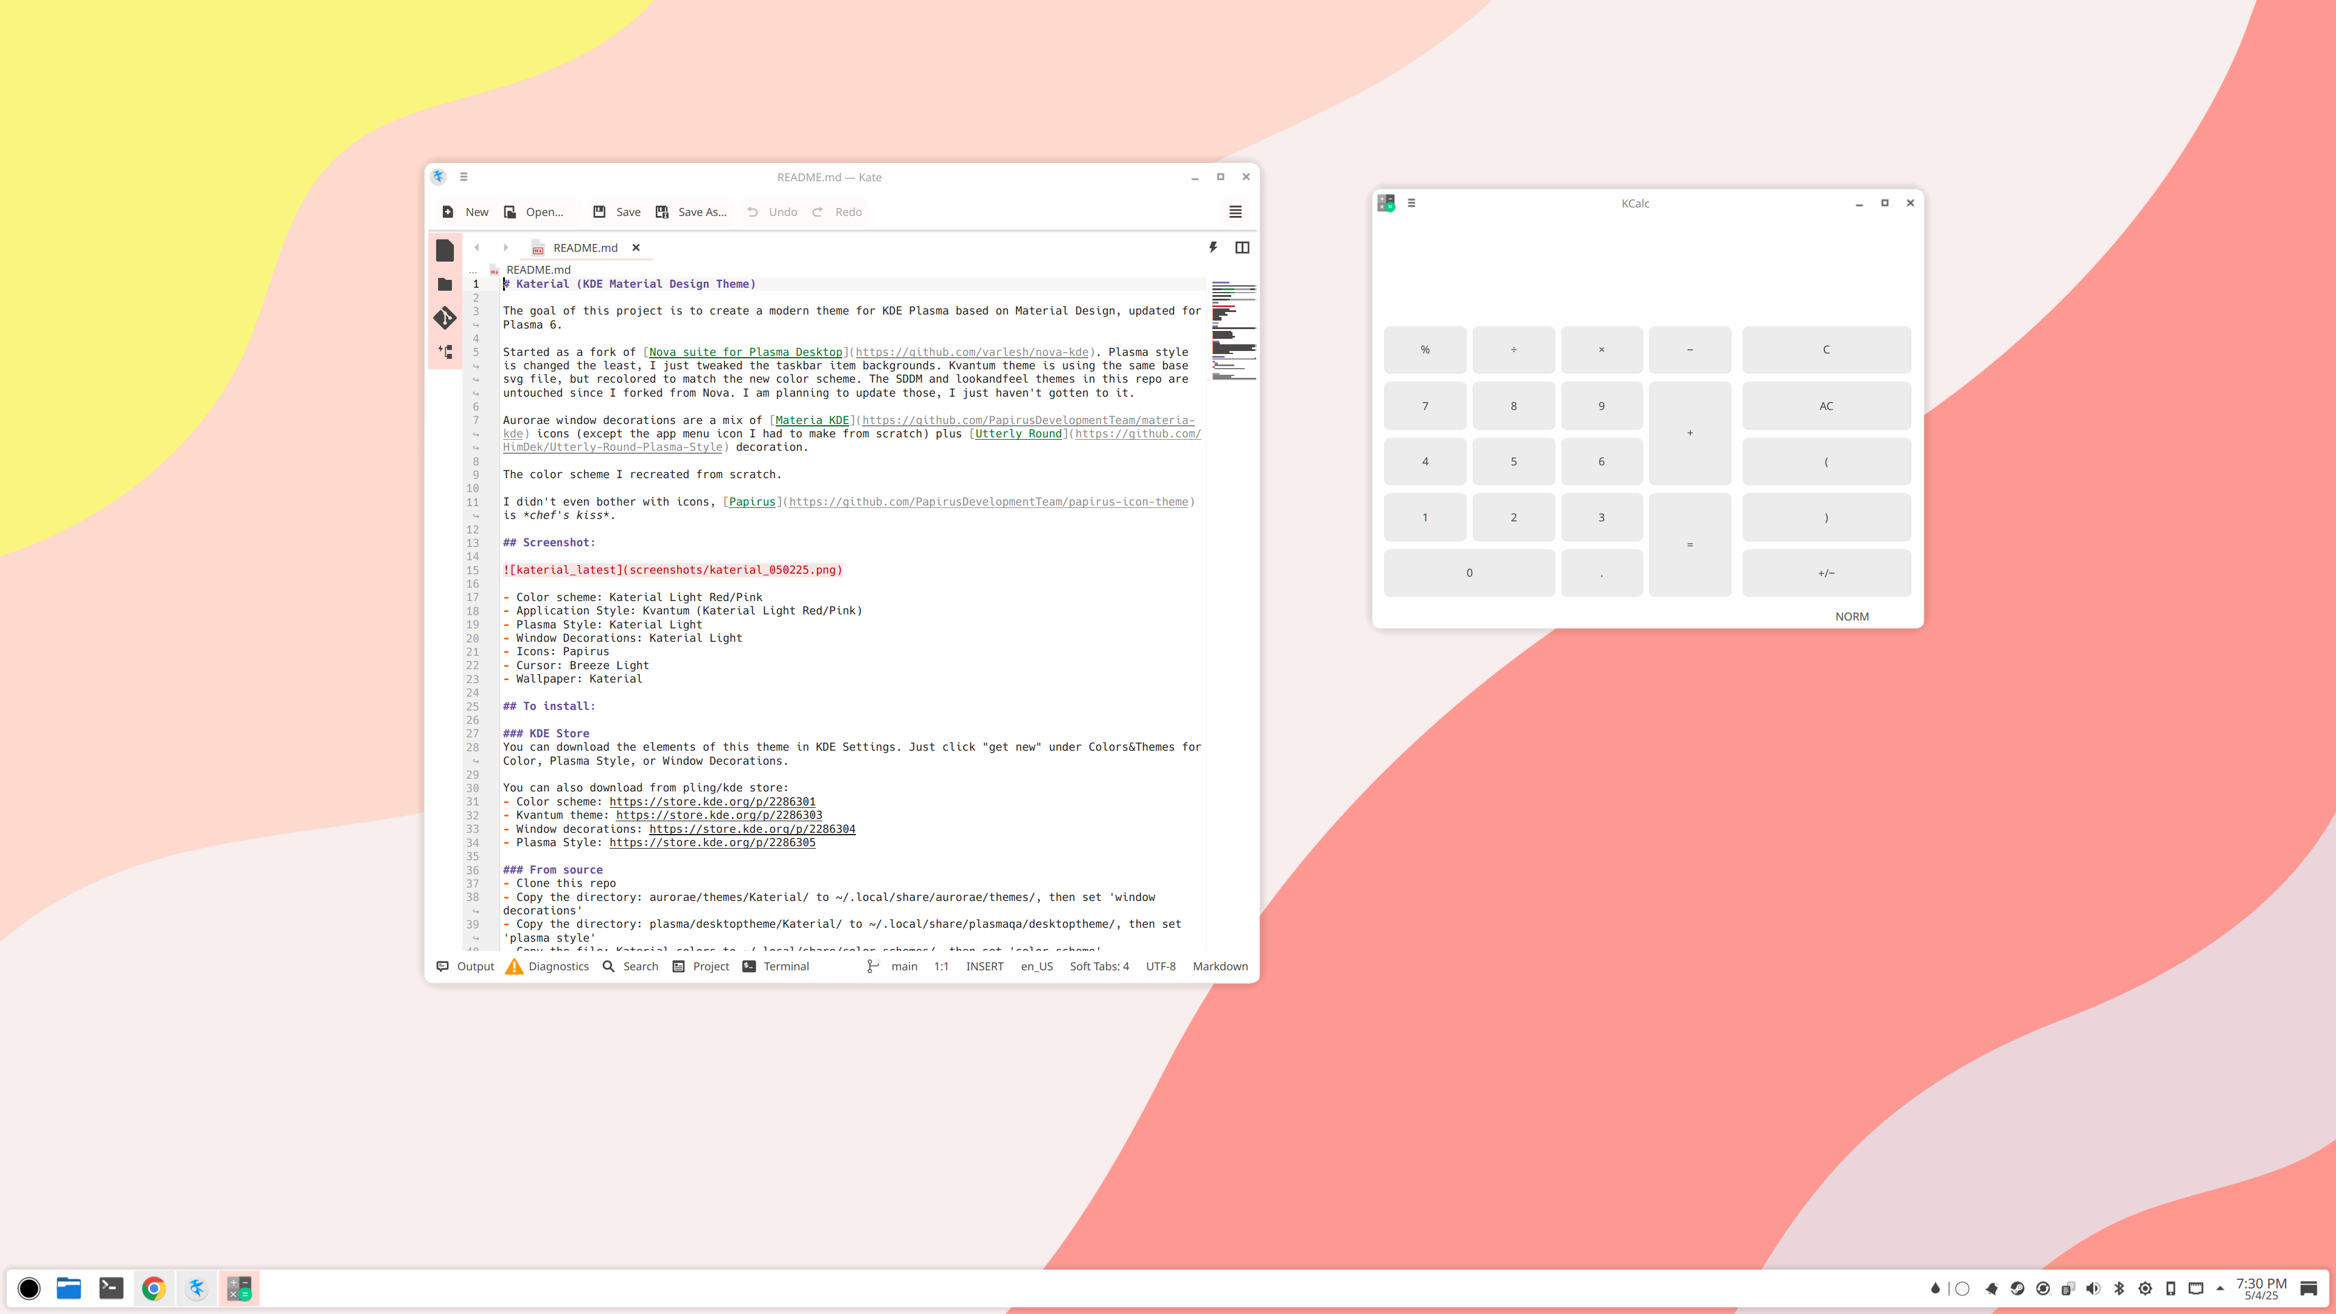2336x1314 pixels.
Task: Click the KCalc display field
Action: (x=1647, y=270)
